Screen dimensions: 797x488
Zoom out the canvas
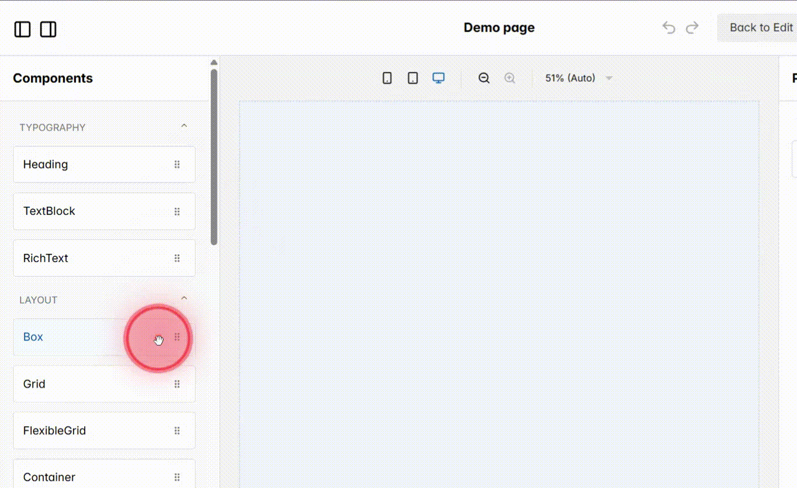484,78
